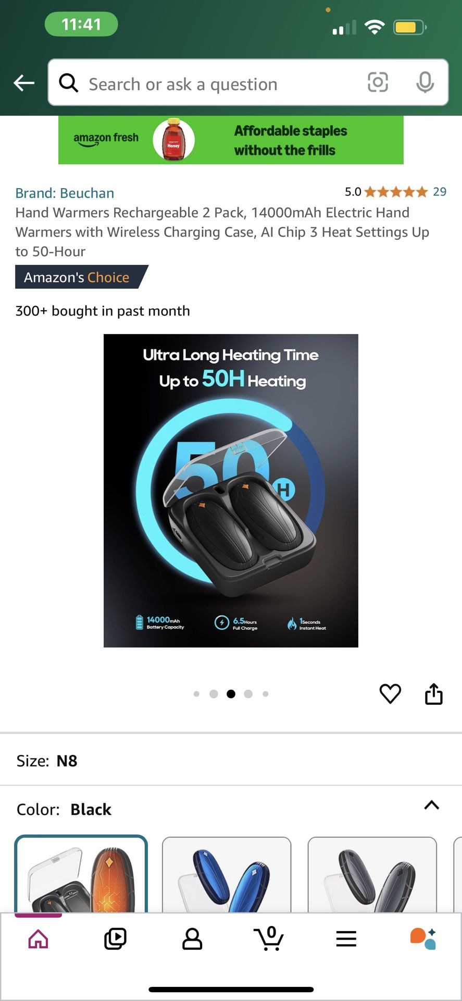Tap the share product icon
This screenshot has height=1001, width=462.
point(434,693)
